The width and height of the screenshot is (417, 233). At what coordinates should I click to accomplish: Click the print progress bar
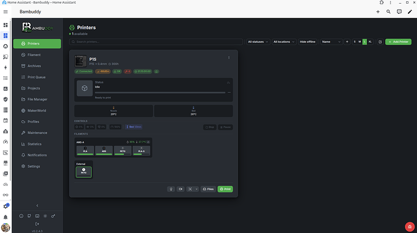click(160, 92)
